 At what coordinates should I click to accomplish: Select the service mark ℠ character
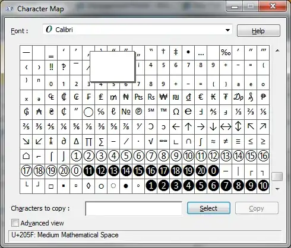tap(151, 112)
